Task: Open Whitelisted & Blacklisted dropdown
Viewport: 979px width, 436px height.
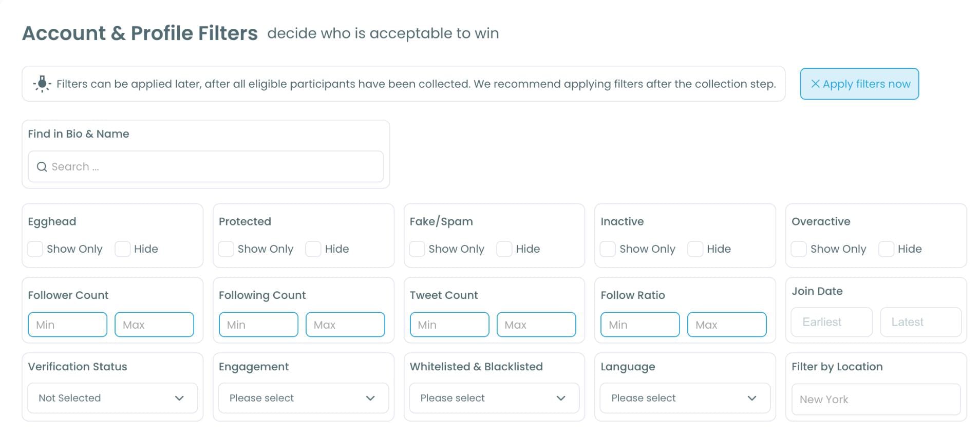Action: coord(494,398)
